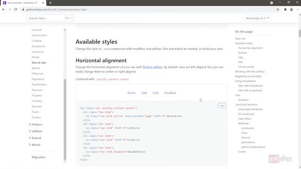Viewport: 301px width, 169px height.
Task: Jump to Via JavaScript section
Action: (x=246, y=114)
